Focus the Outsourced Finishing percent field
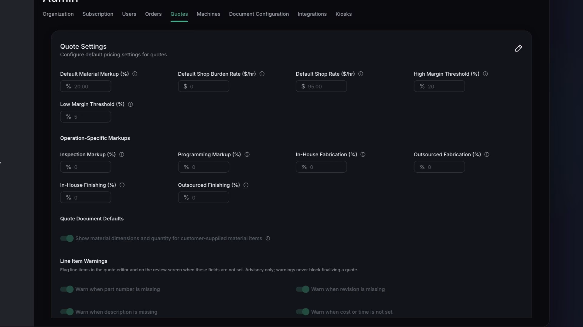Image resolution: width=583 pixels, height=327 pixels. [x=203, y=197]
